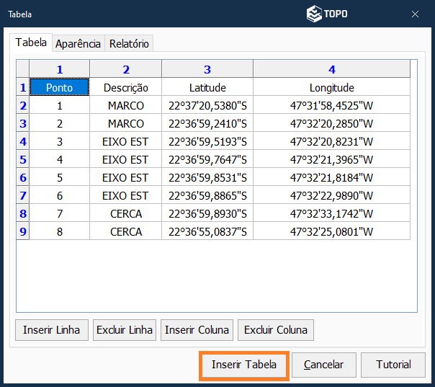
Task: Select row header number 5
Action: 23,160
